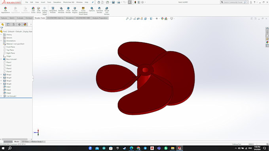This screenshot has width=269, height=151.
Task: Open the DisplayManager tab
Action: click(x=25, y=24)
